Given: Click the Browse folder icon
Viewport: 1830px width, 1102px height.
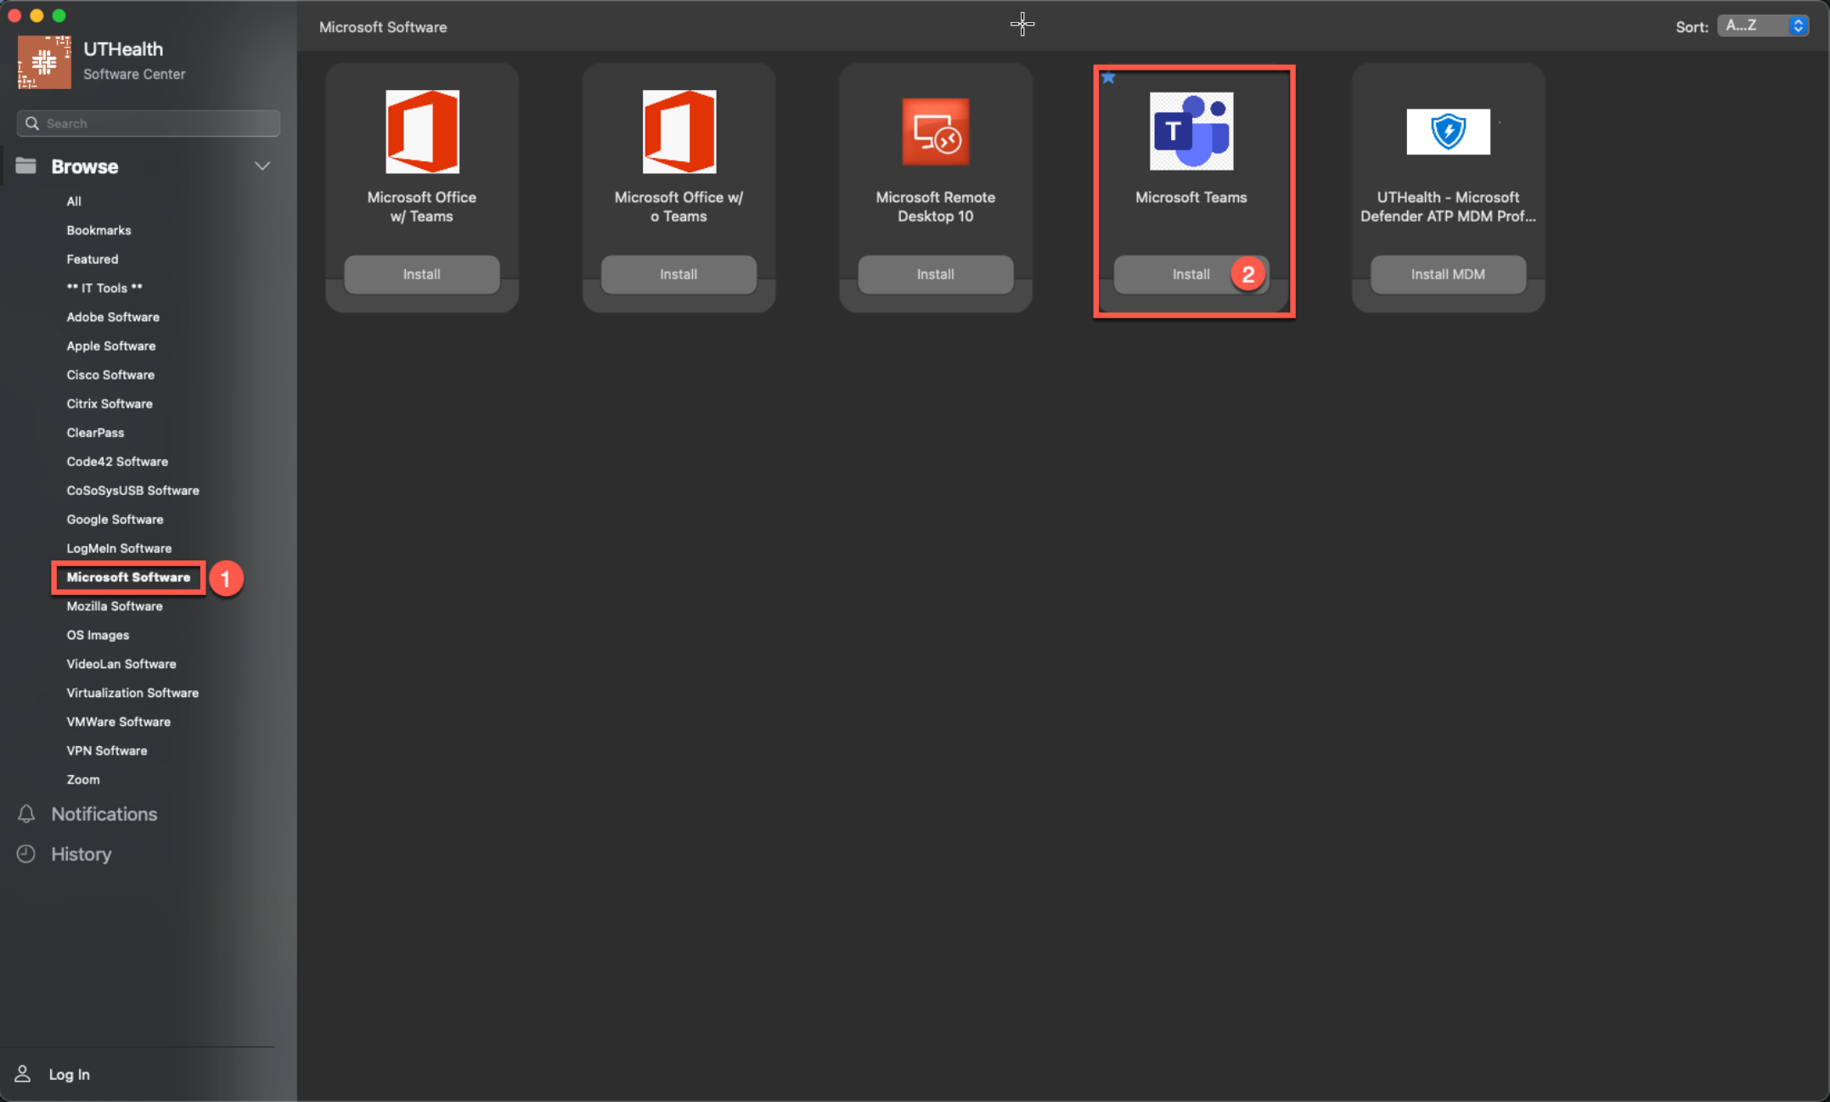Looking at the screenshot, I should click(26, 166).
